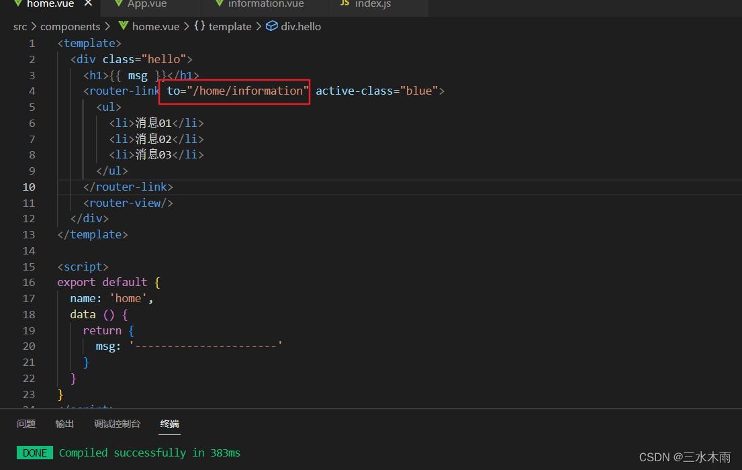This screenshot has height=470, width=742.
Task: Open the 调试控制台 panel
Action: pyautogui.click(x=118, y=424)
